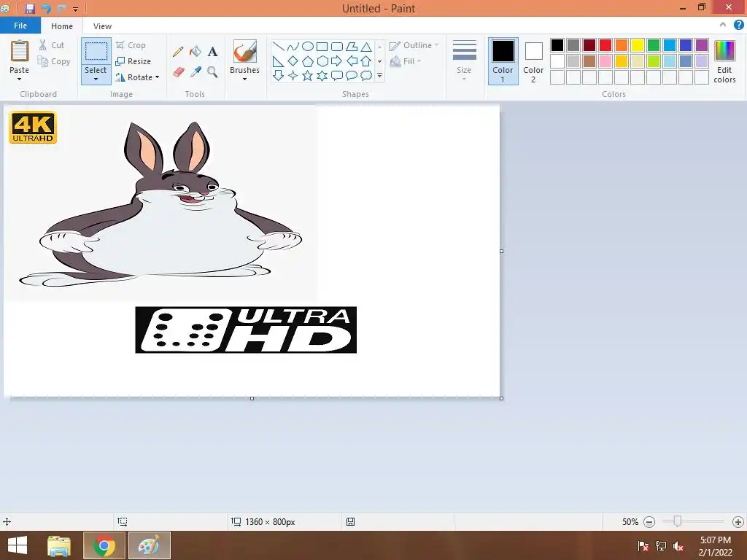Click the Paste clipboard icon

click(20, 51)
